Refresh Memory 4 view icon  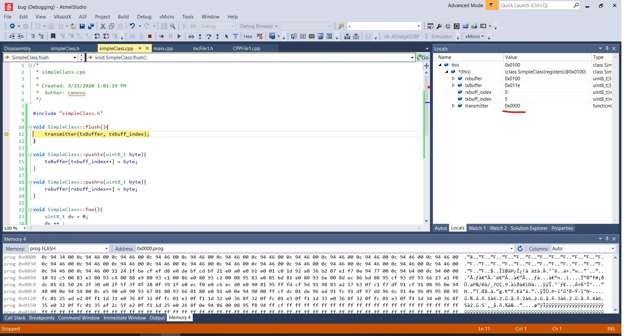(x=520, y=248)
